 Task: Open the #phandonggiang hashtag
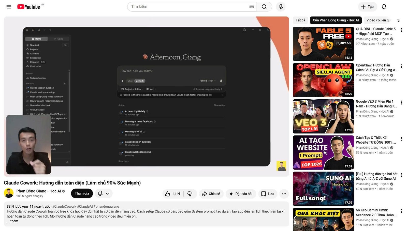(106, 207)
